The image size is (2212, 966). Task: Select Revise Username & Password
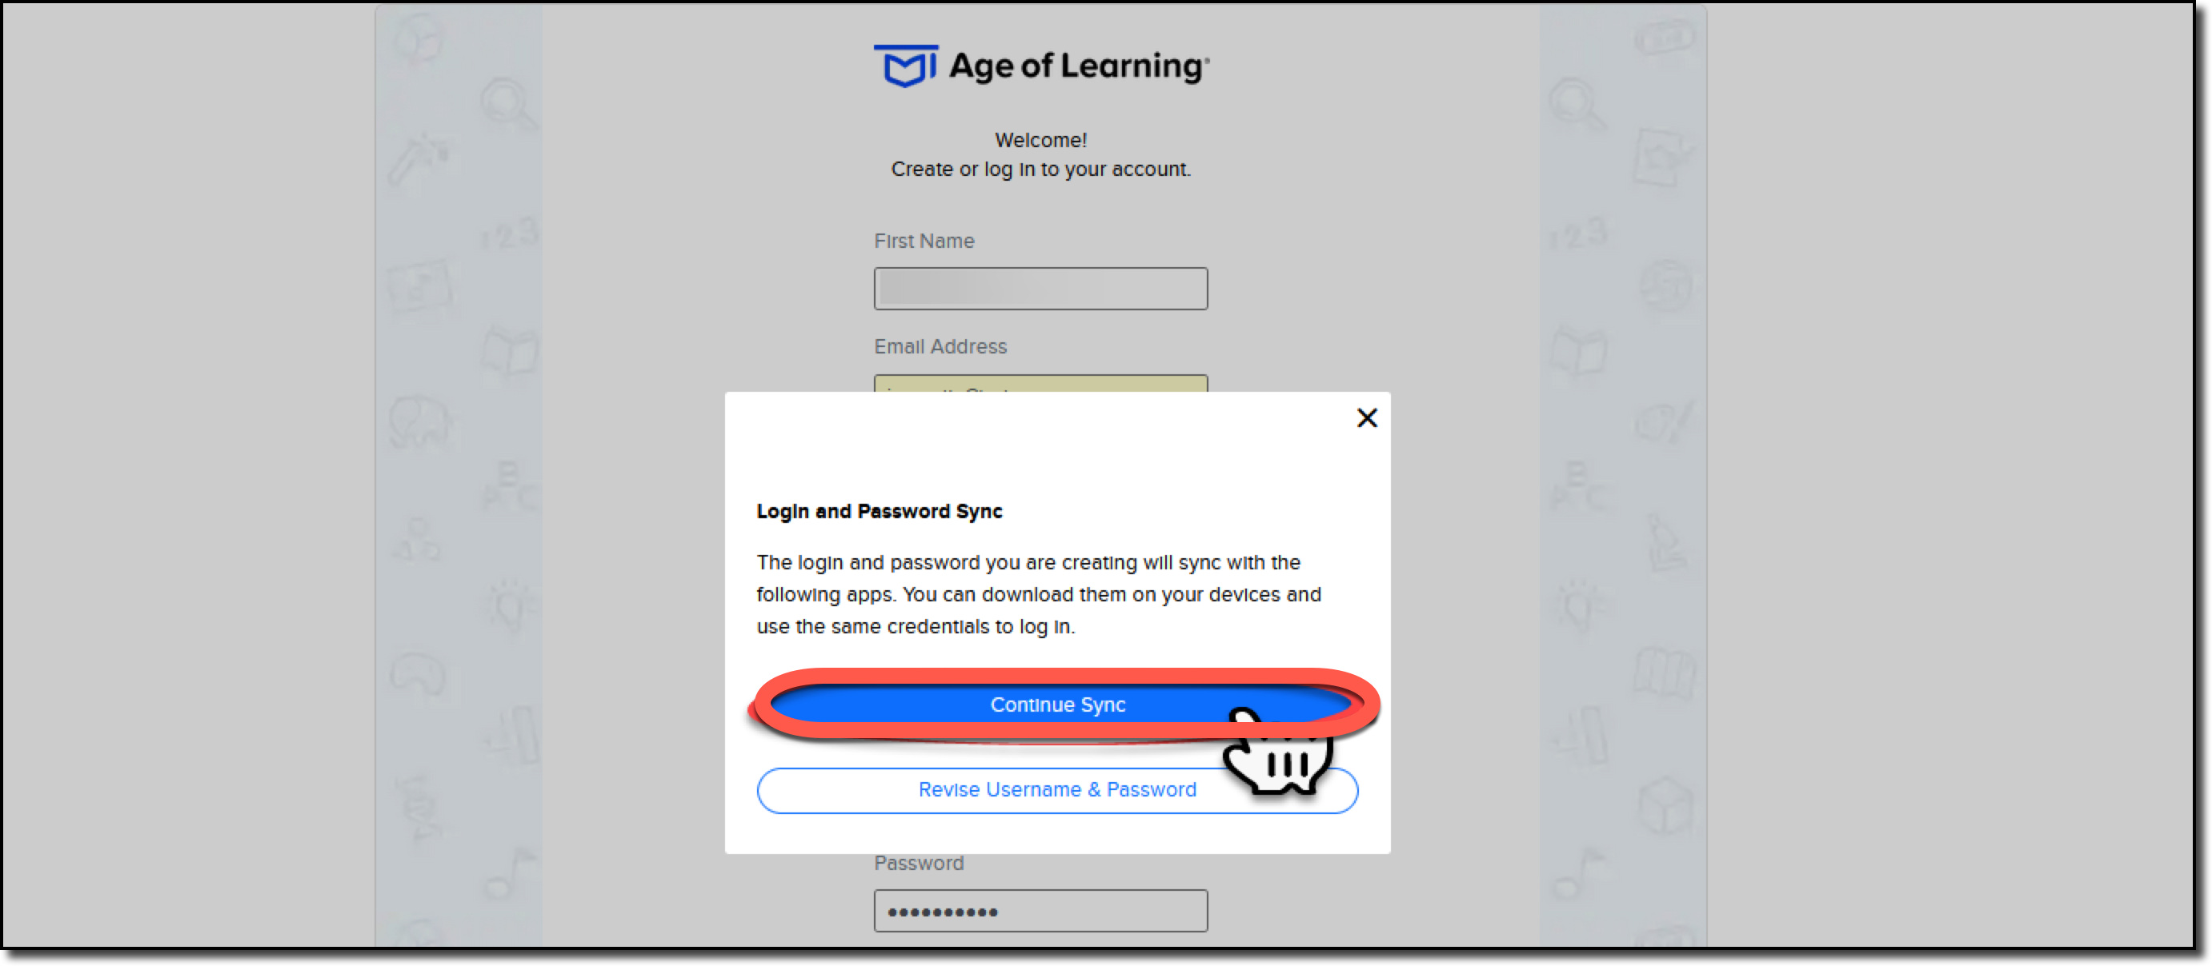pos(1056,789)
